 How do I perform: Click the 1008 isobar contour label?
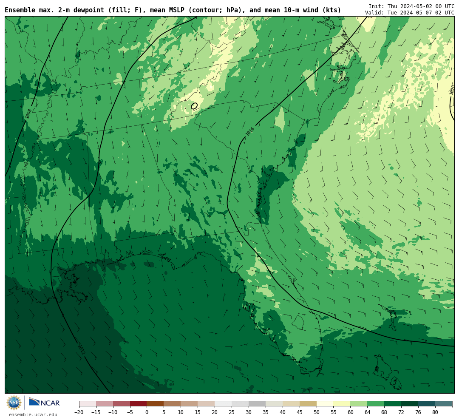coord(28,114)
